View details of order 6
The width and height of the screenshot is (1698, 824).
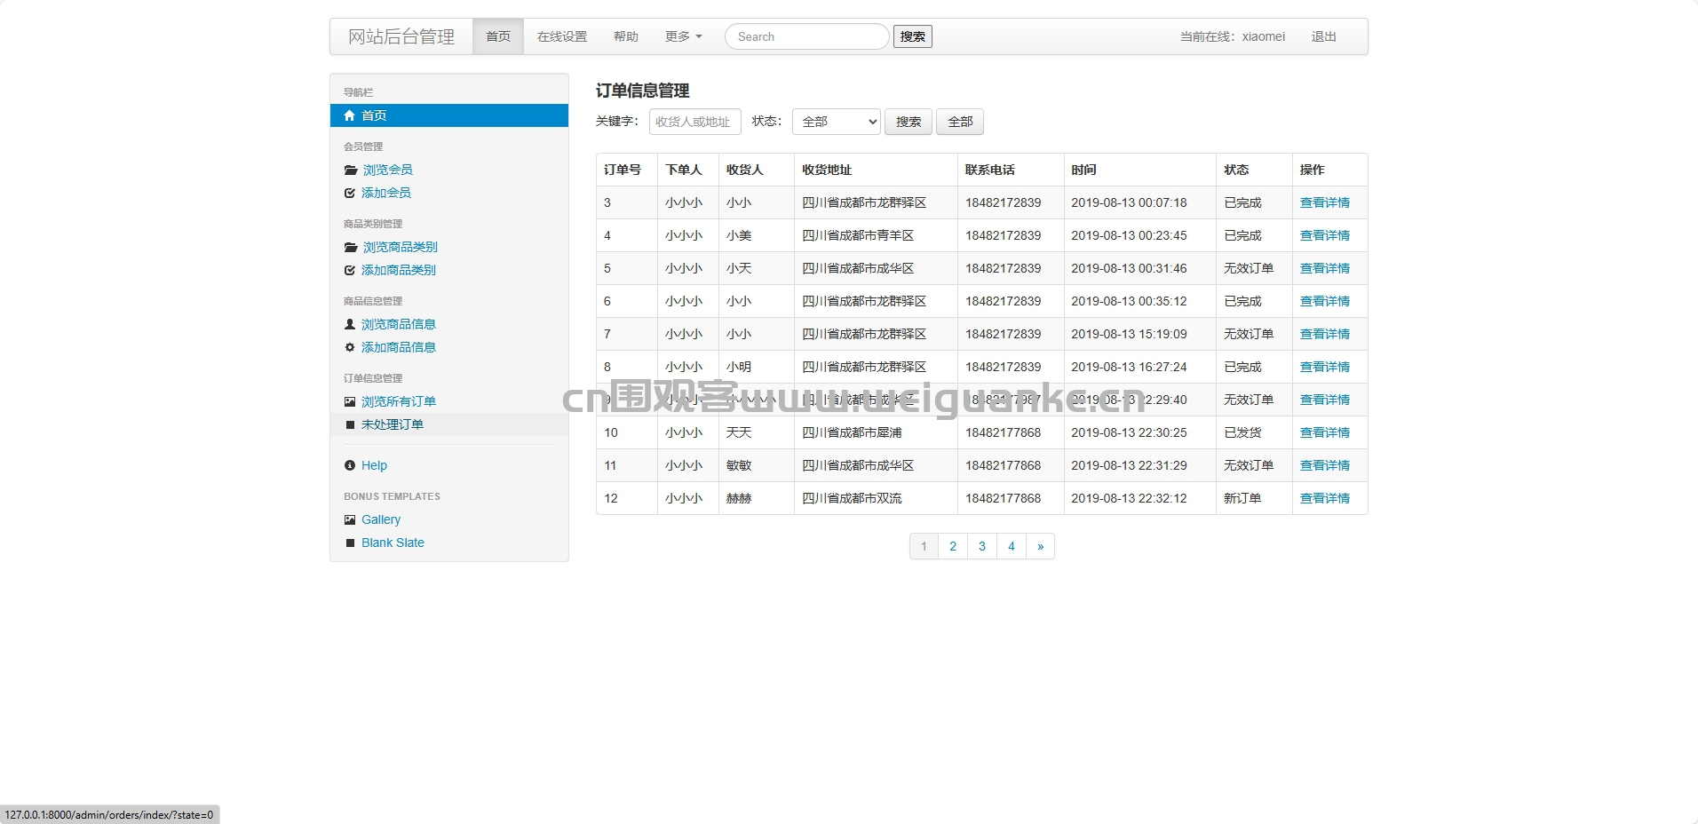click(x=1325, y=301)
